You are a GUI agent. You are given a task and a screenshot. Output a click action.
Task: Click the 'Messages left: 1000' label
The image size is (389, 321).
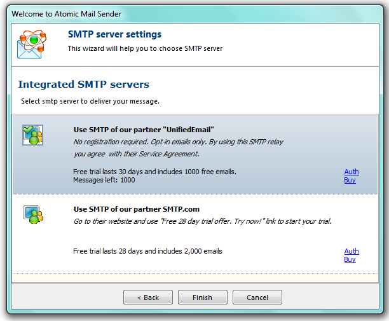click(x=104, y=180)
